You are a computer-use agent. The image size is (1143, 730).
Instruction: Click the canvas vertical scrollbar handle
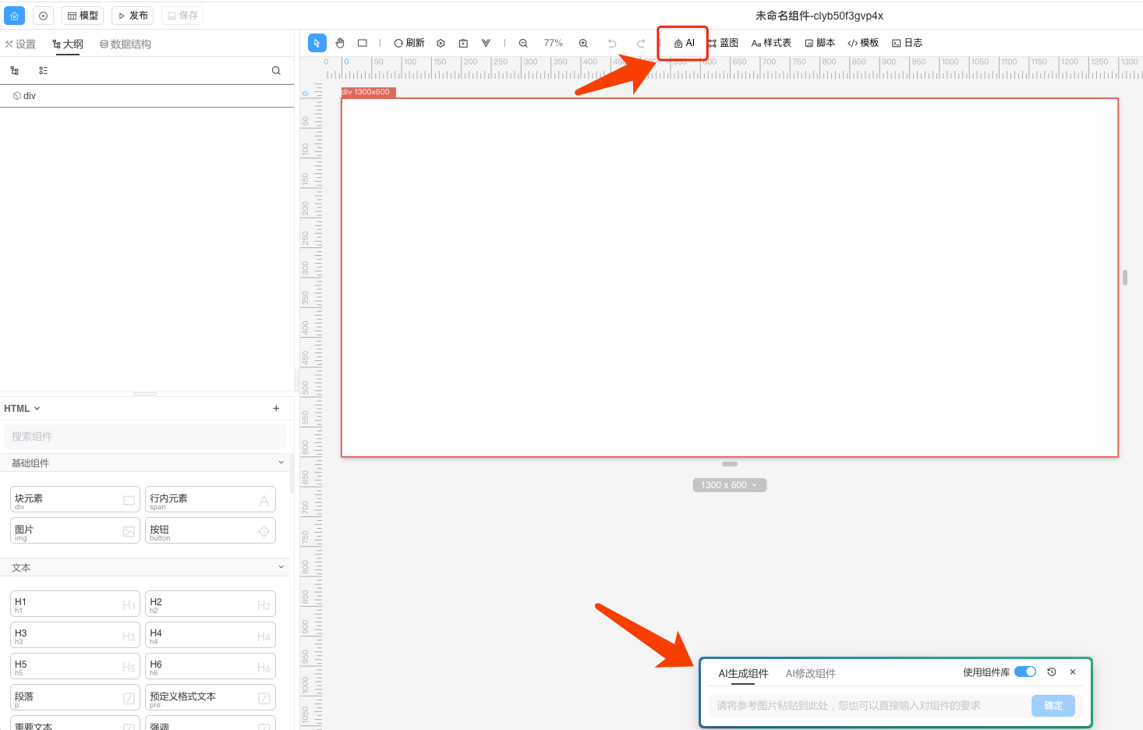pyautogui.click(x=1124, y=278)
